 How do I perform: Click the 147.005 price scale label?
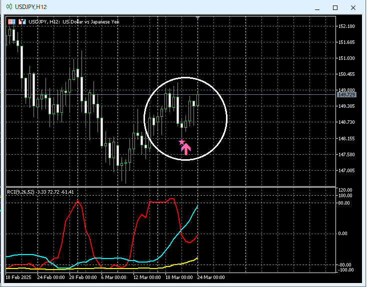346,171
